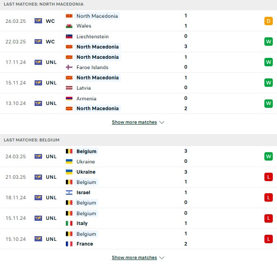The height and width of the screenshot is (267, 277).
Task: Click the France flag icon
Action: pyautogui.click(x=69, y=244)
